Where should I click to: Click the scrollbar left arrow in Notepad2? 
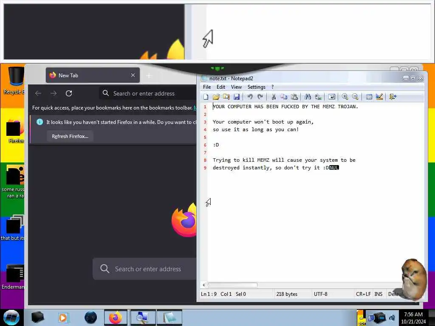[203, 285]
